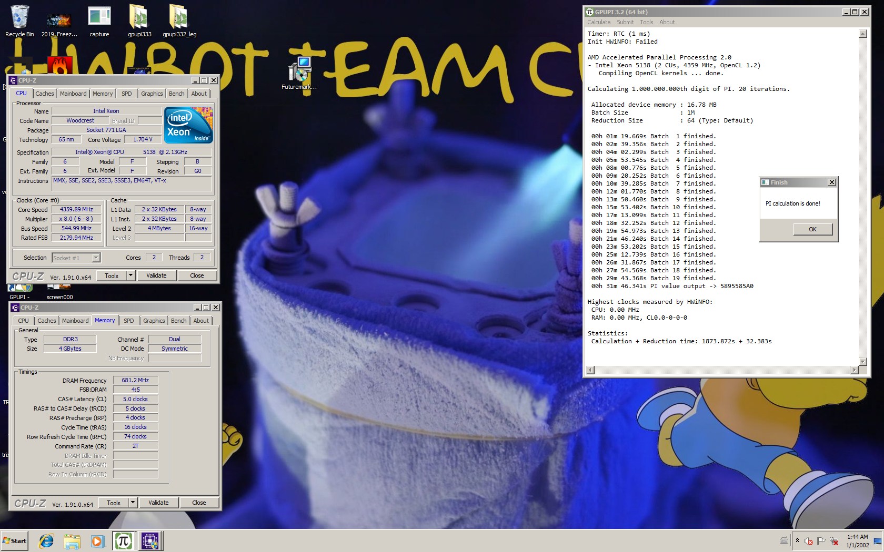This screenshot has width=884, height=552.
Task: Click Validate in CPU-Z Memory-tab window
Action: click(x=158, y=503)
